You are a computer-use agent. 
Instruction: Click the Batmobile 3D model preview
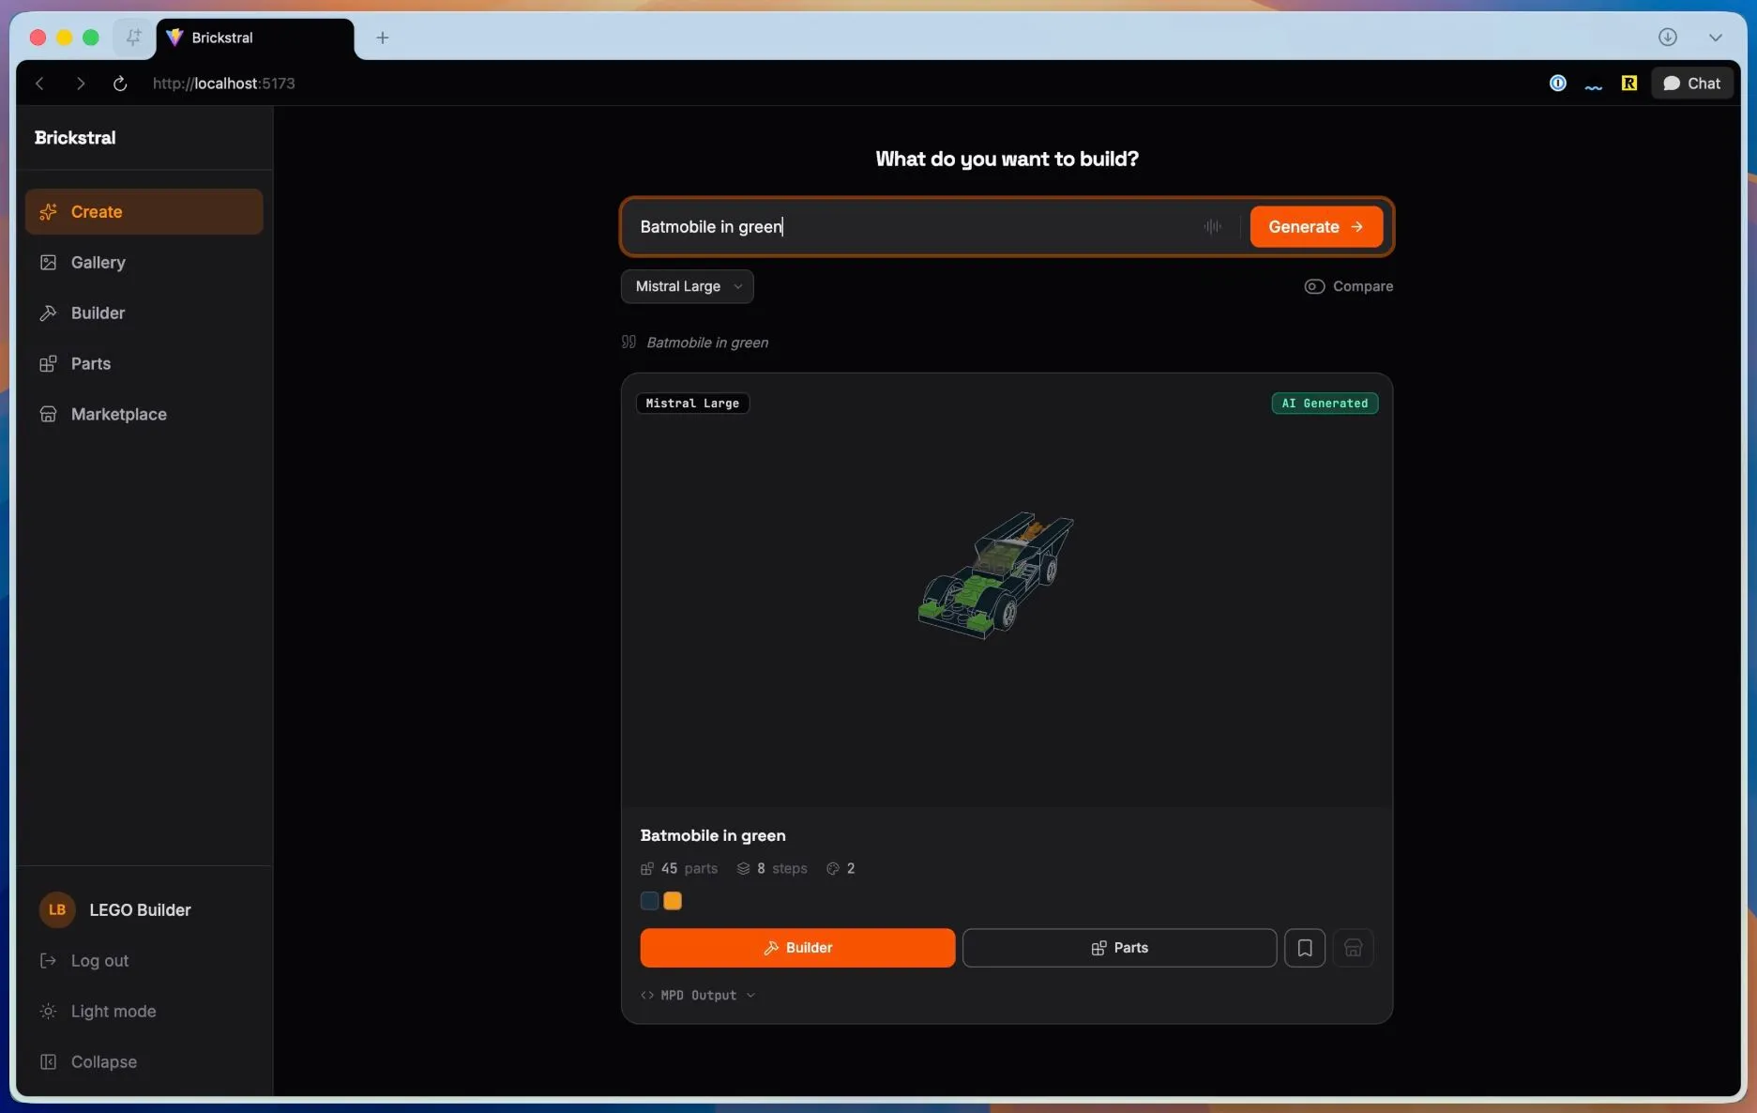click(995, 575)
